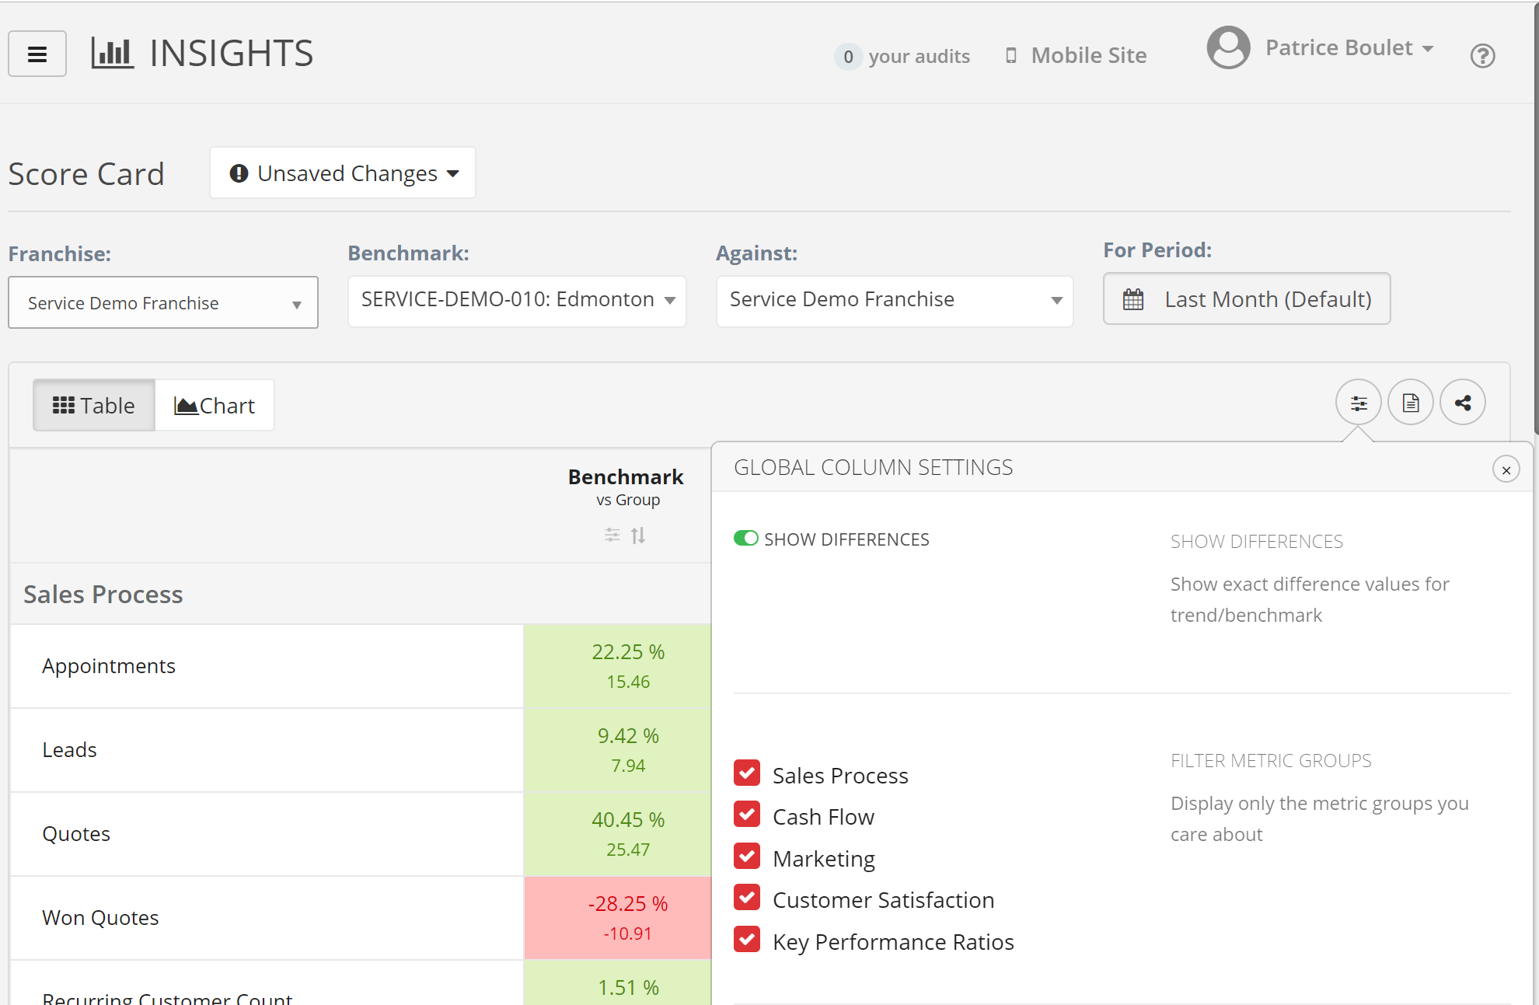Open the hamburger navigation menu
The width and height of the screenshot is (1539, 1005).
[x=37, y=54]
